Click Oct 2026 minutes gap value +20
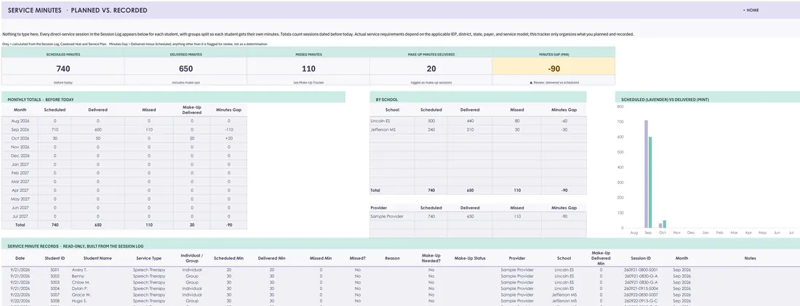This screenshot has height=306, width=800. click(x=228, y=138)
